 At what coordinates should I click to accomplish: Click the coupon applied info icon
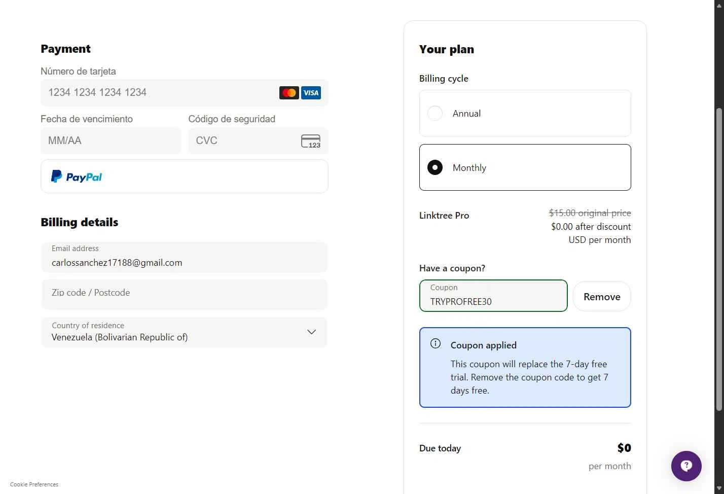point(436,344)
